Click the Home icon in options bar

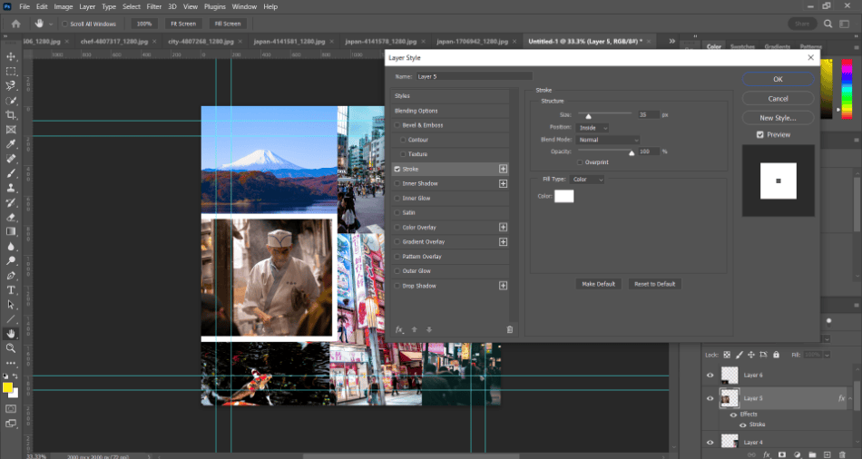[x=16, y=24]
